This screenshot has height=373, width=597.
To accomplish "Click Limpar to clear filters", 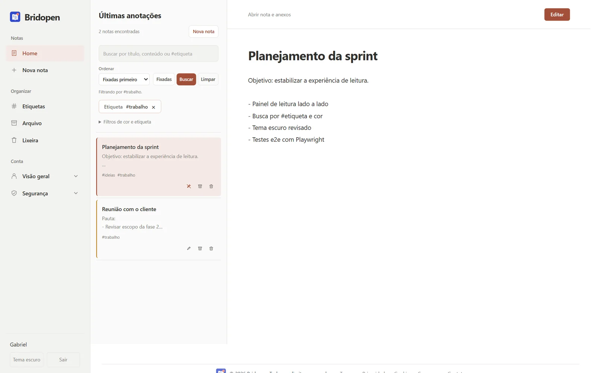I will (208, 79).
